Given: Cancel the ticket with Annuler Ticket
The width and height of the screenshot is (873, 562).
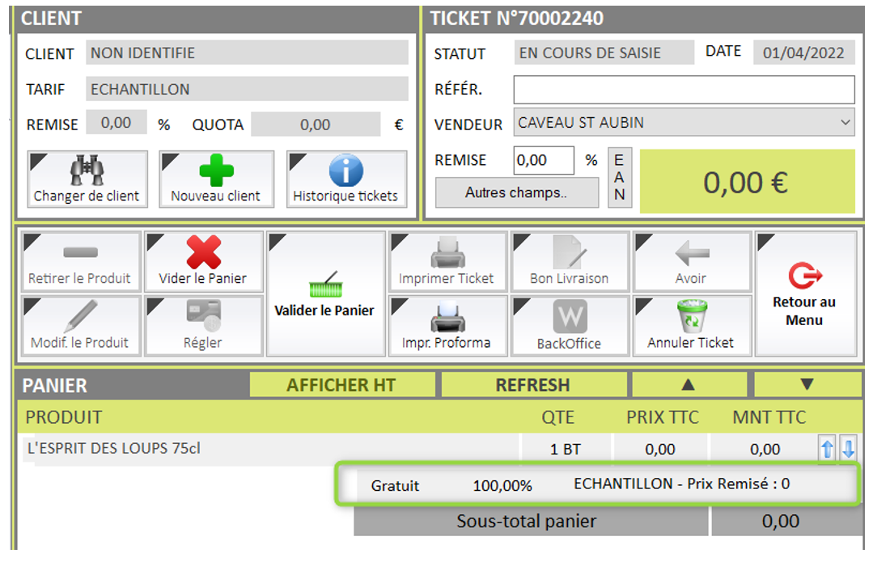Looking at the screenshot, I should [691, 325].
